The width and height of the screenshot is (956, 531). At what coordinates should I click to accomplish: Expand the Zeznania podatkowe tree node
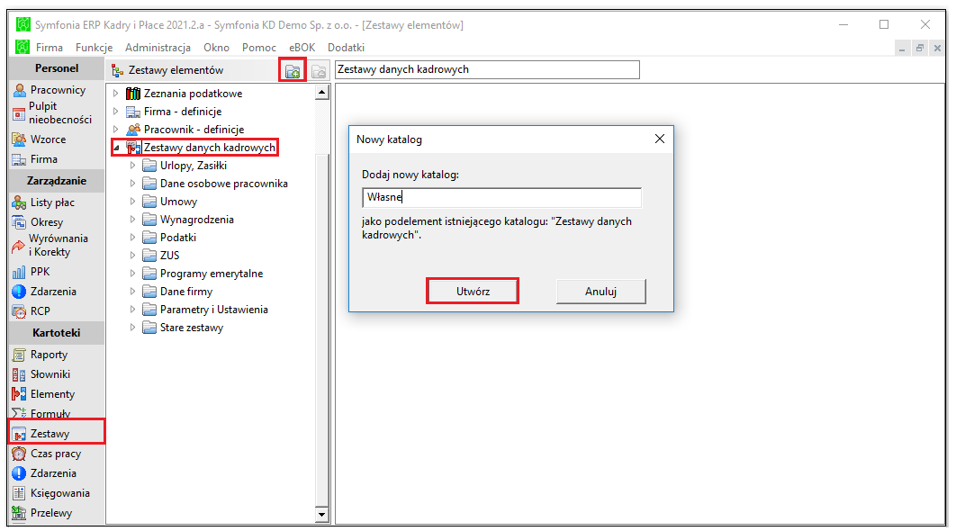click(116, 94)
